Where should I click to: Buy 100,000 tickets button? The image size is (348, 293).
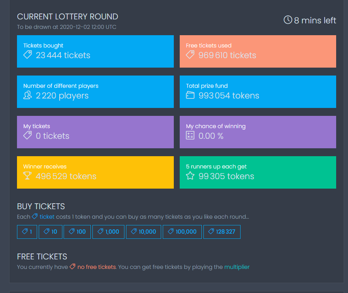182,232
